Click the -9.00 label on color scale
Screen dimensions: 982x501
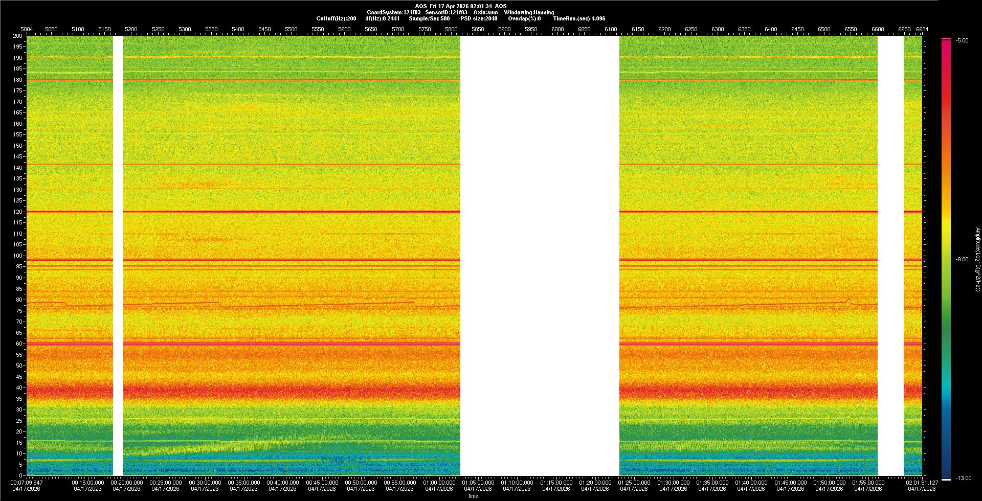tap(962, 260)
